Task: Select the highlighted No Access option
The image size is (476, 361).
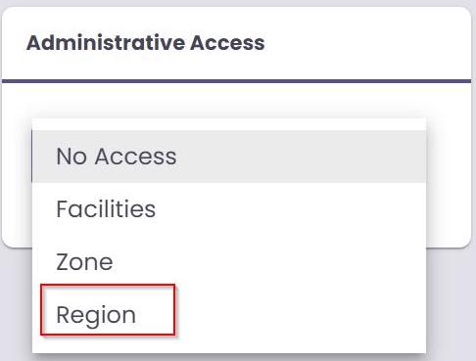Action: coord(229,157)
